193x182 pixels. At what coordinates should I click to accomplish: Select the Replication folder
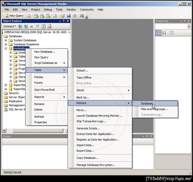click(x=15, y=101)
